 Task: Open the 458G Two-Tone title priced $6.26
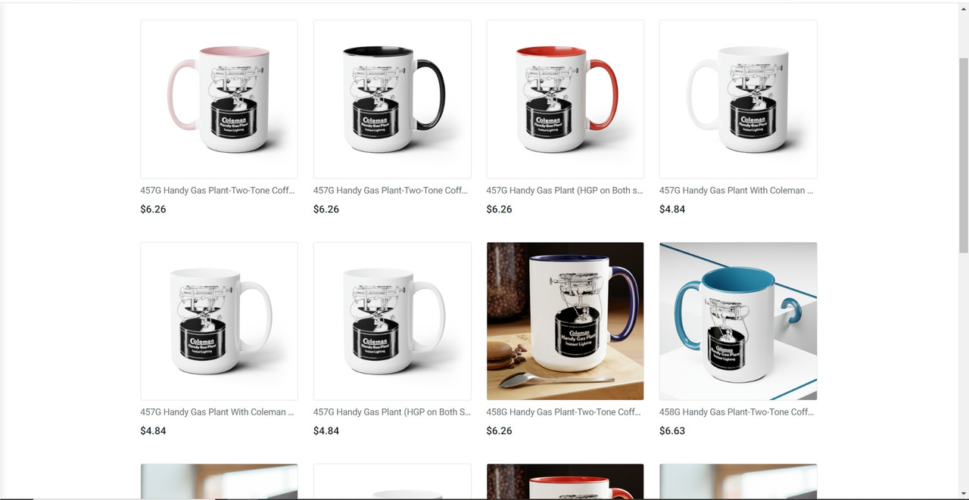coord(564,412)
